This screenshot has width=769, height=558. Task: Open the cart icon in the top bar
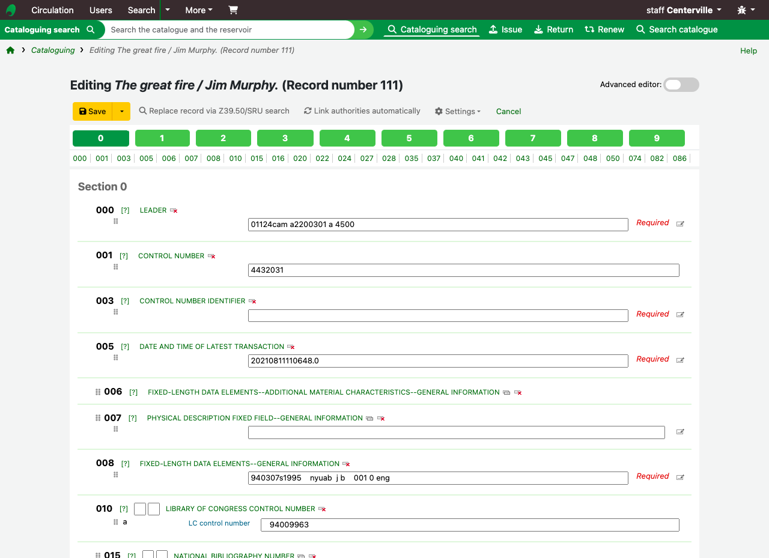[x=233, y=10]
